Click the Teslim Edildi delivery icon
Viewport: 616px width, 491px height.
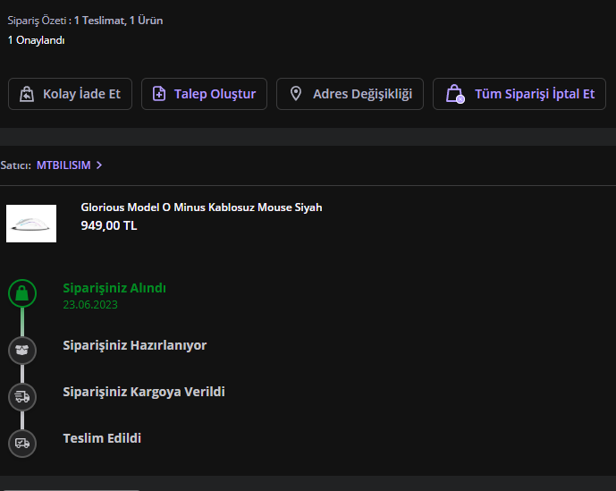click(22, 443)
